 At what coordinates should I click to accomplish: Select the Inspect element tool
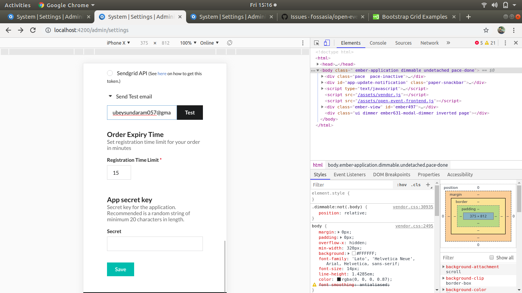(316, 43)
